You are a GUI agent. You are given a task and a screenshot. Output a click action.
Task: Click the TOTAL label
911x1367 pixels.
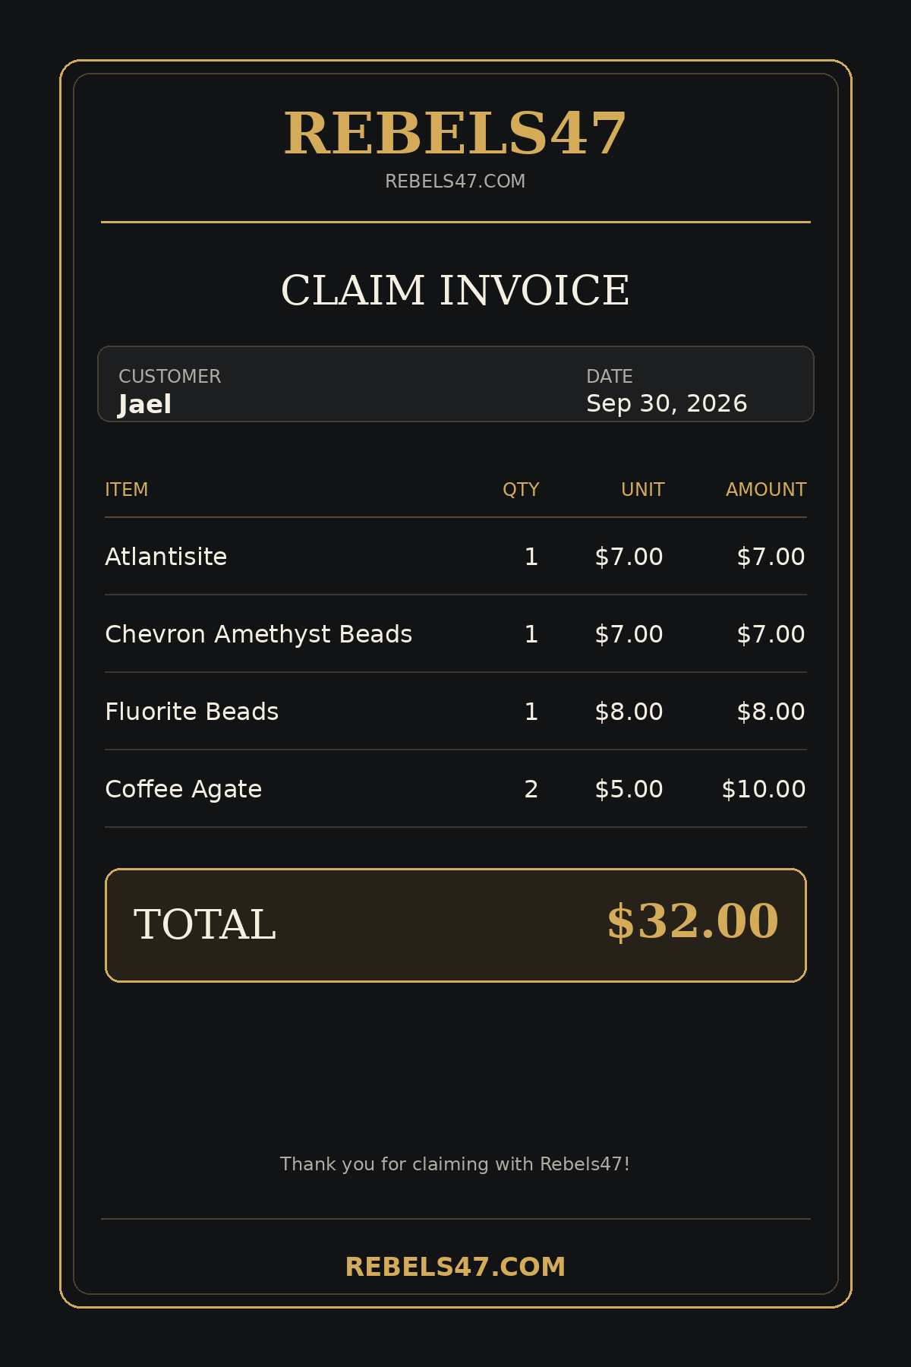(205, 924)
